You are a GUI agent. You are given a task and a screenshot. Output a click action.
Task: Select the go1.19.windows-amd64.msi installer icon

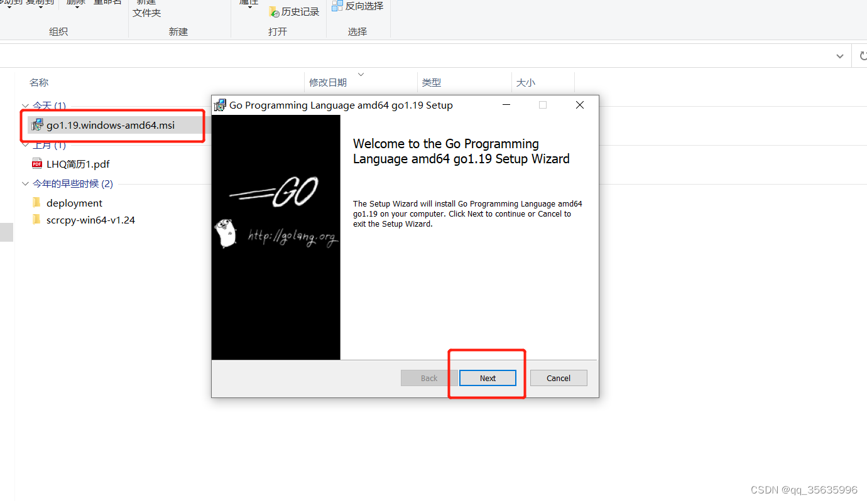tap(37, 125)
